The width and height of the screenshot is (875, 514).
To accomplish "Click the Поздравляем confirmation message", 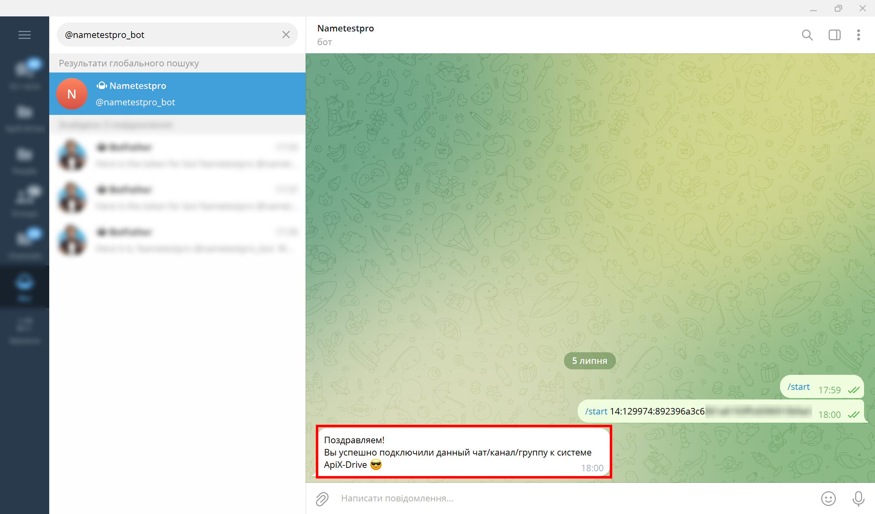I will click(x=463, y=452).
